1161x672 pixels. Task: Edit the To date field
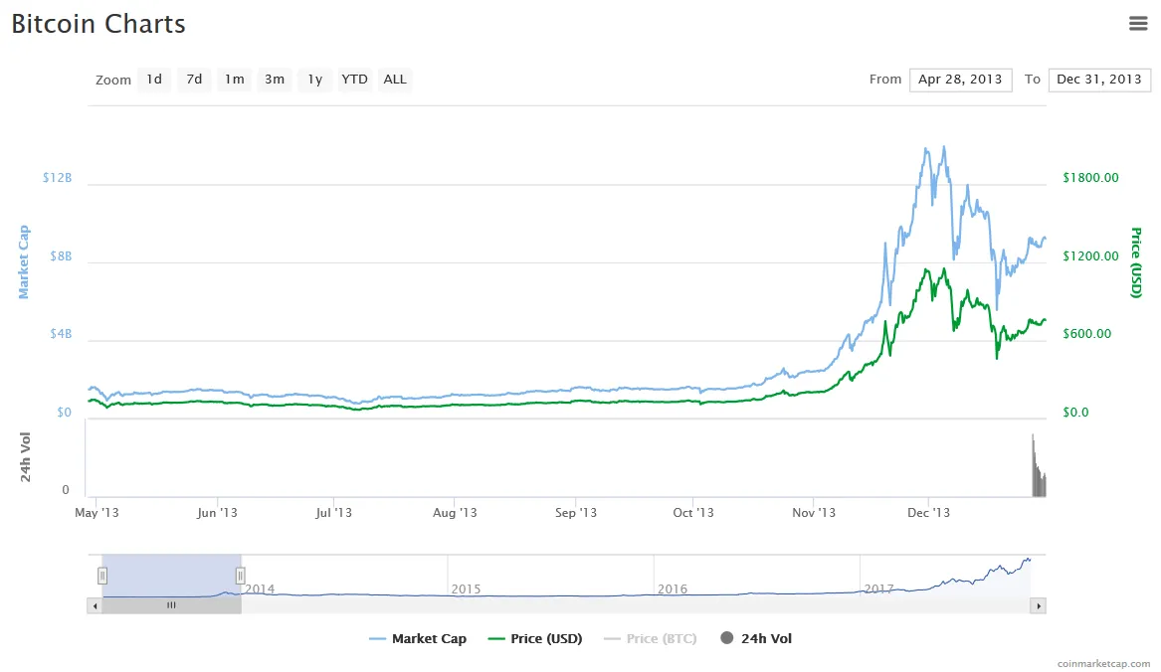1098,80
